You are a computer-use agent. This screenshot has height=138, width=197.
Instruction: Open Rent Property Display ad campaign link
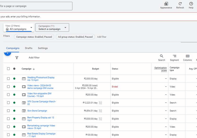point(41,119)
